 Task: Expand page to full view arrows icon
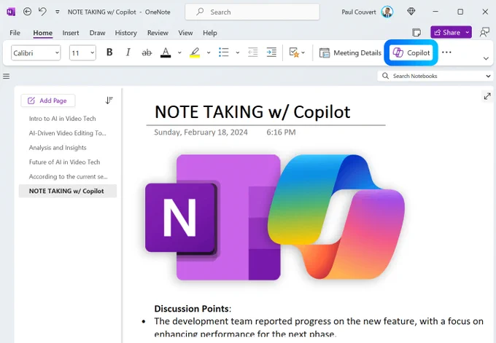click(x=487, y=96)
